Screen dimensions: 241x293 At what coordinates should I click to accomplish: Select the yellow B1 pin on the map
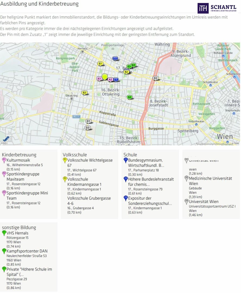pos(100,64)
